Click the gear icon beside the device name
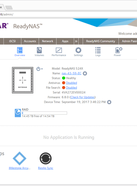This screenshot has width=137, height=186. point(85,74)
